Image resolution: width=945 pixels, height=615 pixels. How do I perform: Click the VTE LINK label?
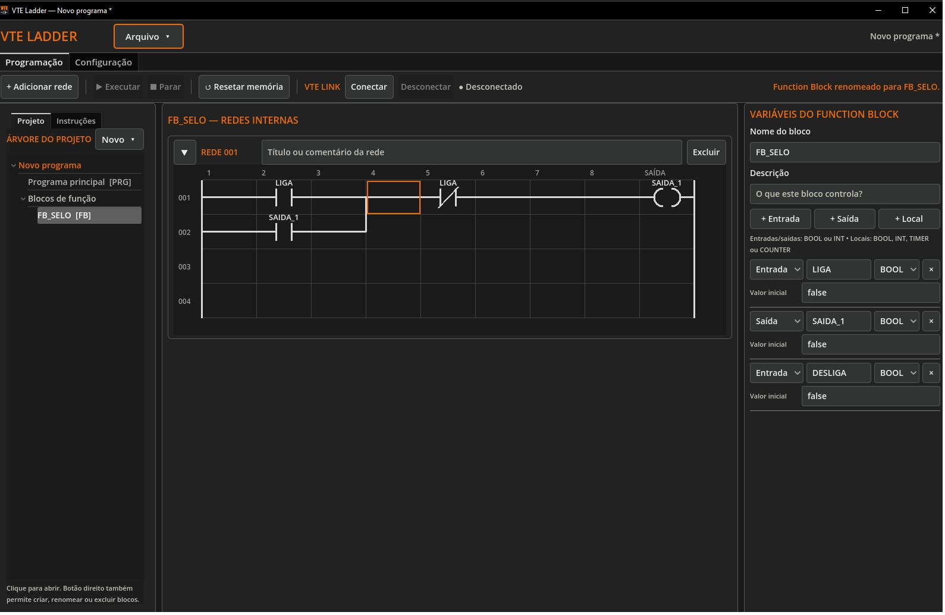pyautogui.click(x=322, y=87)
